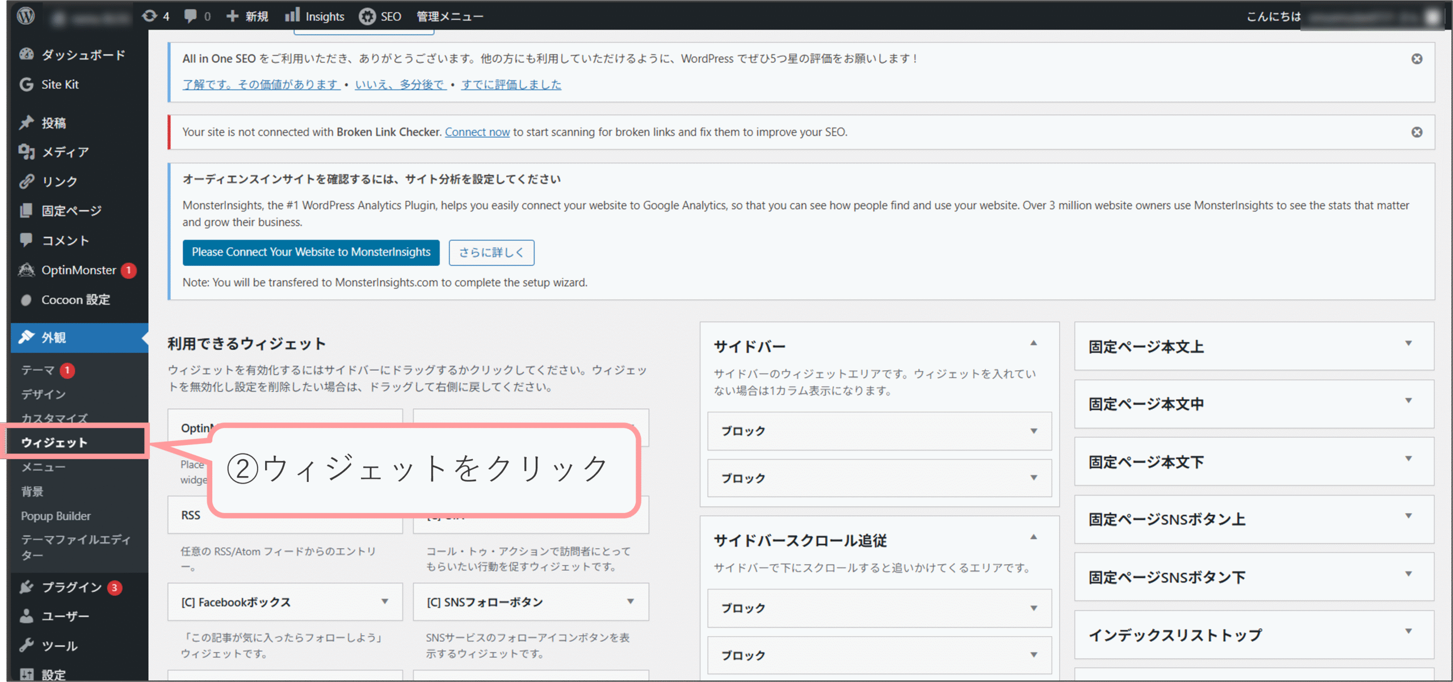The width and height of the screenshot is (1453, 682).
Task: Open the 管理メニュー item in admin bar
Action: click(450, 16)
